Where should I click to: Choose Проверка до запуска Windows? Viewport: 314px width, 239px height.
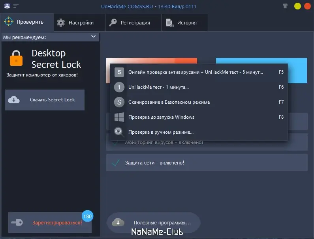tap(199, 117)
